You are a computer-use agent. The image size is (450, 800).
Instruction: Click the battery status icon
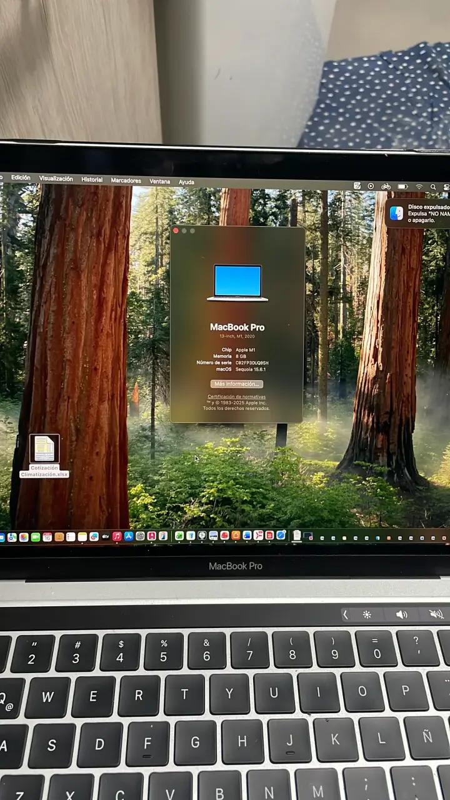click(402, 186)
